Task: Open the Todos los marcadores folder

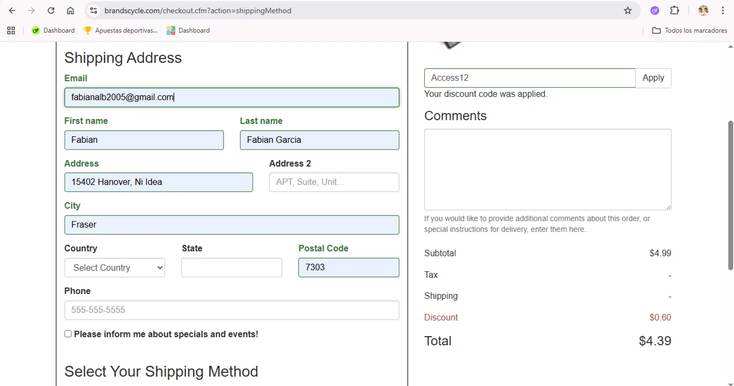Action: 689,30
